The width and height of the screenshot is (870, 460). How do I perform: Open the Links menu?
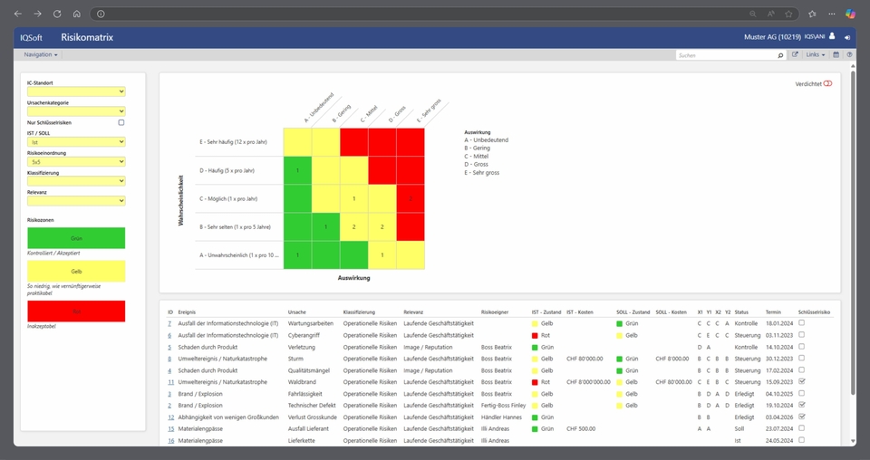coord(815,55)
